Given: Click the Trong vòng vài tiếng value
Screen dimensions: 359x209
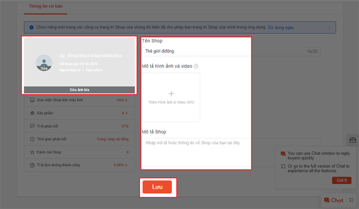Looking at the screenshot, I should 113,139.
